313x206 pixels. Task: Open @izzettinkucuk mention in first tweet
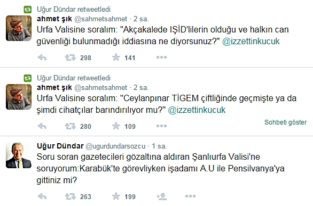point(251,42)
